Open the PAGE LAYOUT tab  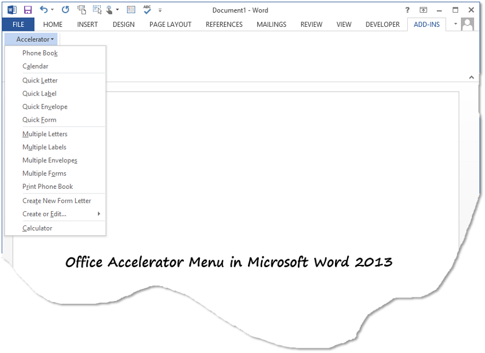coord(171,25)
